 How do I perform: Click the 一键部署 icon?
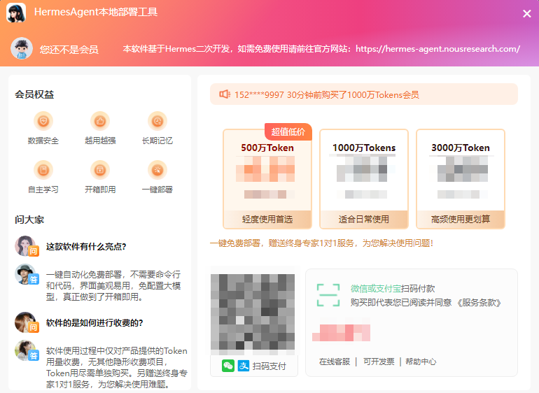click(157, 170)
